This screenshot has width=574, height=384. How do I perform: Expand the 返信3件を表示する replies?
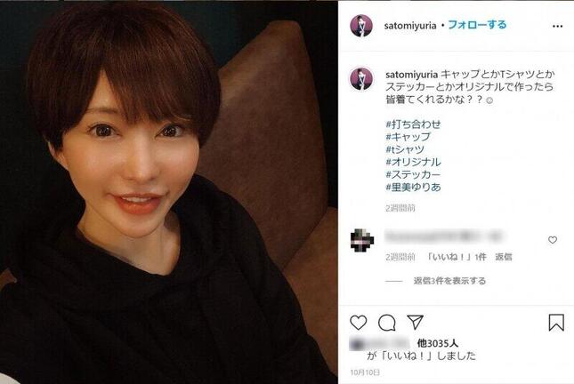[x=449, y=281]
